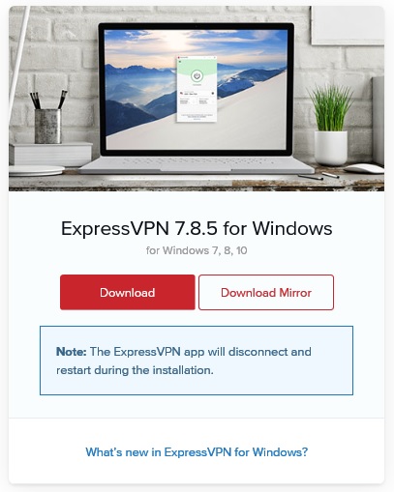394x492 pixels.
Task: Click the white picture frame on the brick wall
Action: click(x=348, y=25)
